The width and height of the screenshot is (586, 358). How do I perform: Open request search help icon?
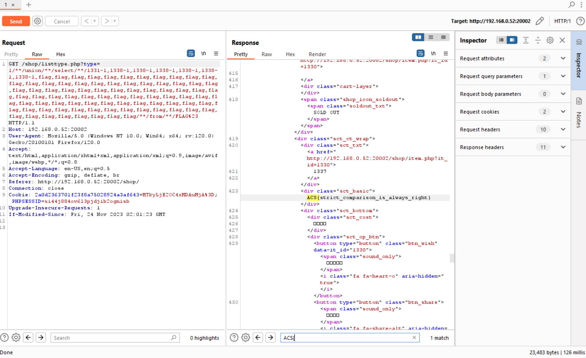[x=4, y=337]
